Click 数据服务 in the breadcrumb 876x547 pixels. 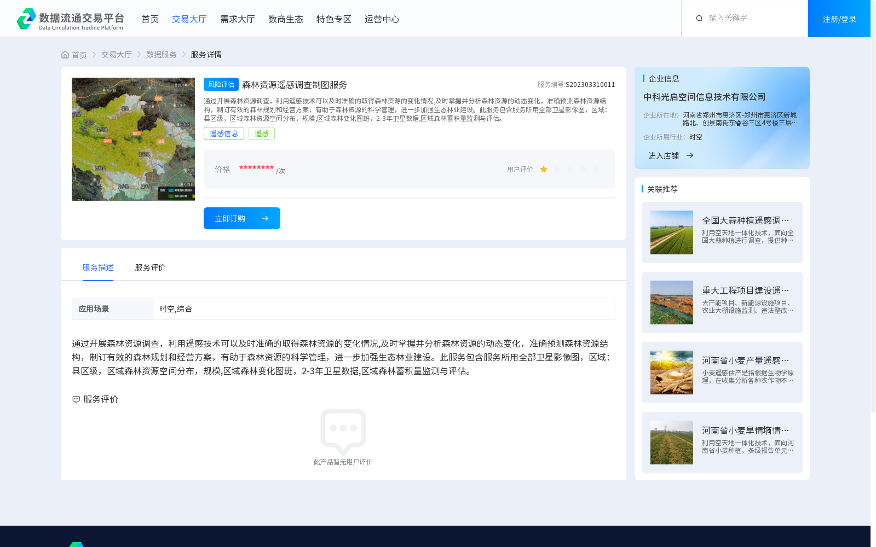[x=162, y=55]
